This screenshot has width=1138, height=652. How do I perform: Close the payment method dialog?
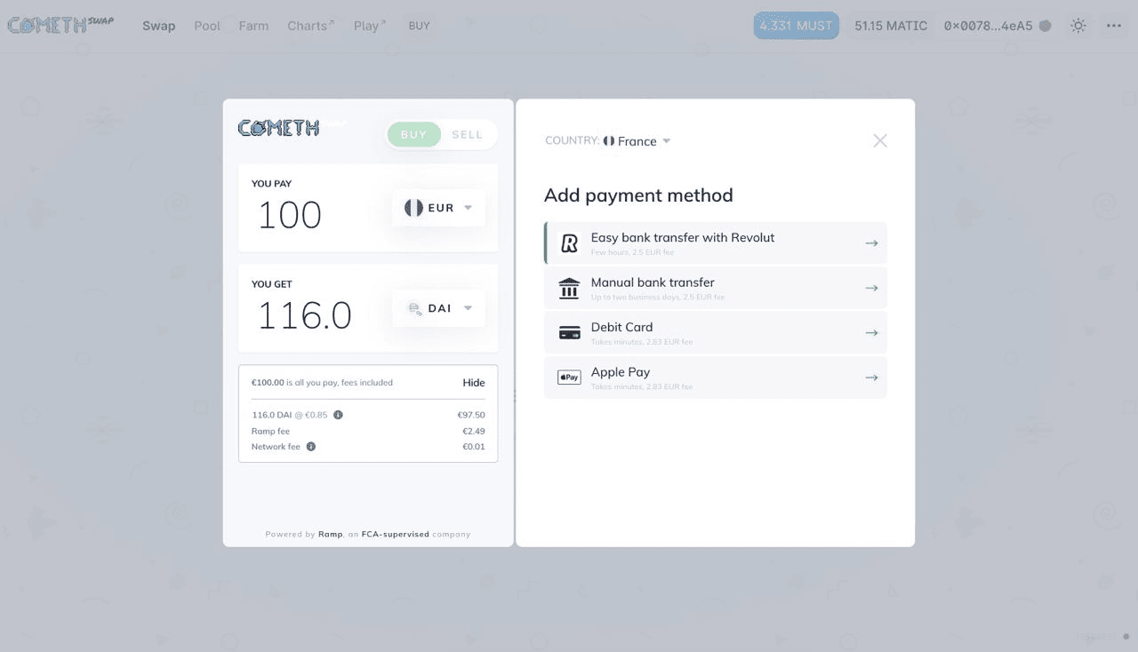(x=880, y=140)
